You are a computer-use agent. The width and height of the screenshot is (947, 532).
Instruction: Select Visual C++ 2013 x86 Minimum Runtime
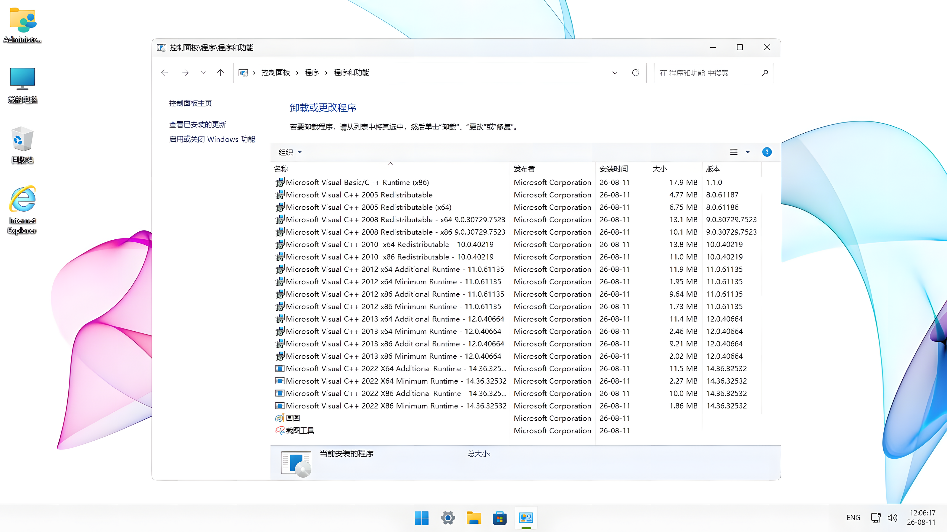(516, 356)
